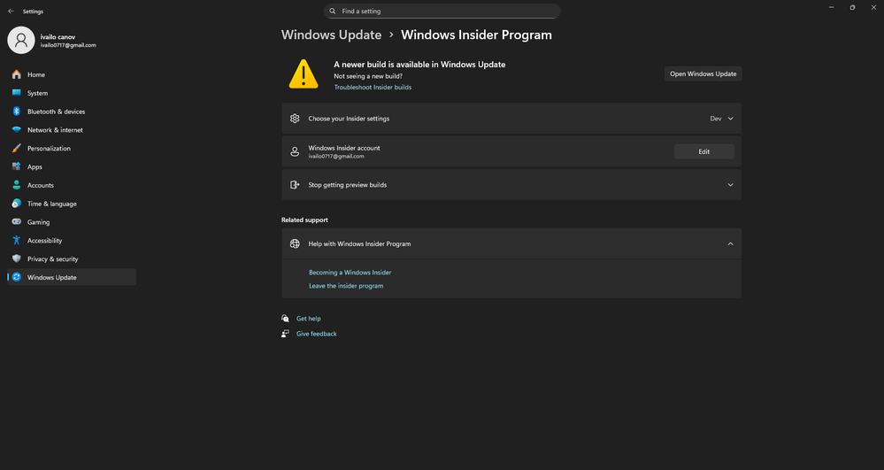Open Accessibility settings
The image size is (884, 470).
pos(72,241)
